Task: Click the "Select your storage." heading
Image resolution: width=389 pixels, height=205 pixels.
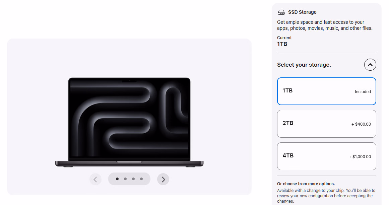Action: pos(304,65)
